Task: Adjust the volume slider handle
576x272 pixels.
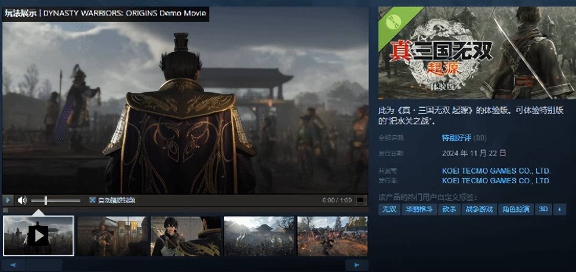Action: tap(46, 200)
